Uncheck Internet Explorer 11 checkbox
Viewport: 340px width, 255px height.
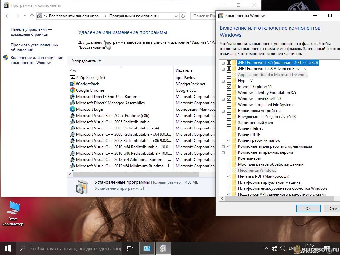(229, 87)
